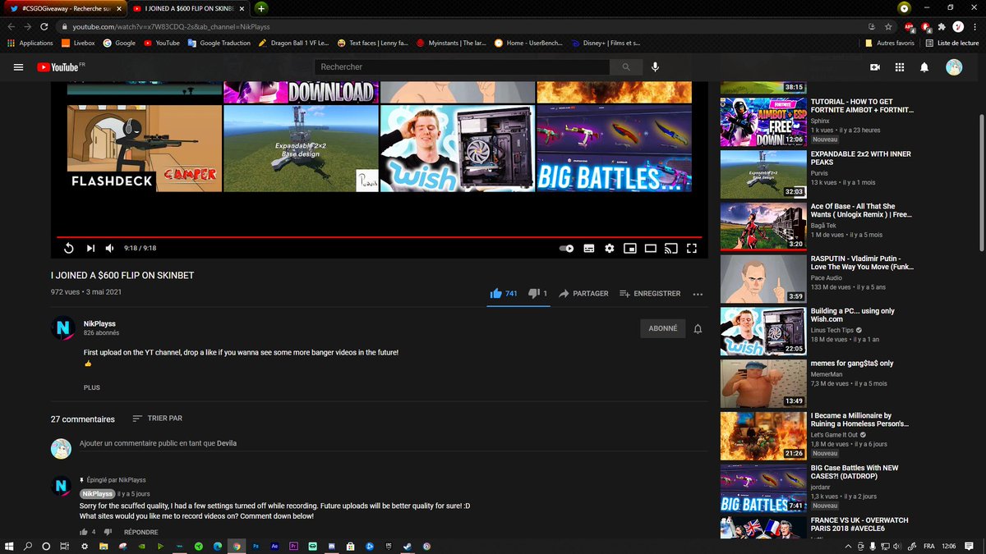Switch to the #CSGOGiveaway Twitter tab

(x=64, y=7)
